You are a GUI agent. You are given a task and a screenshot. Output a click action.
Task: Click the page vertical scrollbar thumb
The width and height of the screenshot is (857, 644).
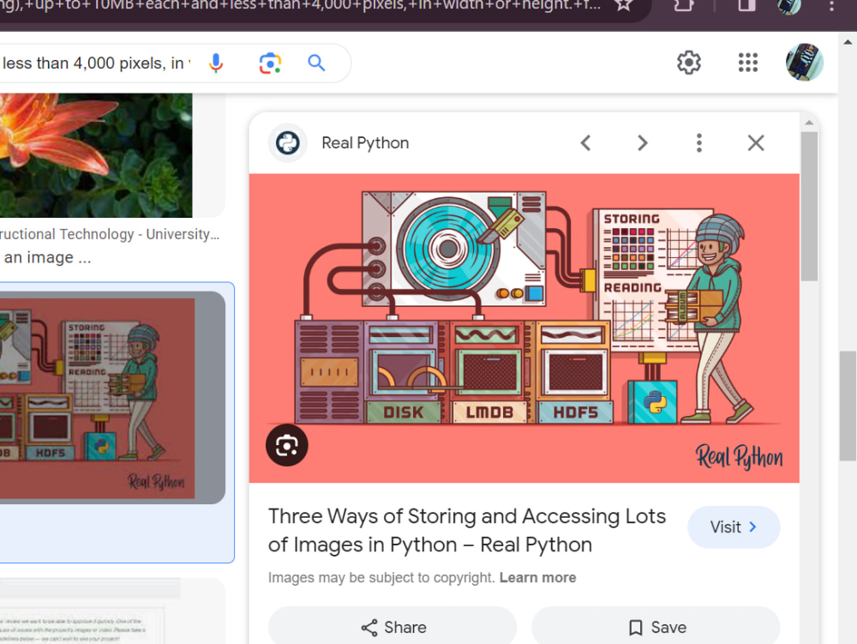(x=848, y=406)
